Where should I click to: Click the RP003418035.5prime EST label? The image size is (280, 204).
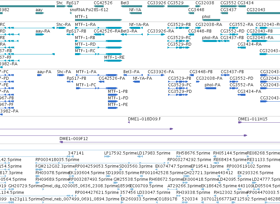coord(57,160)
